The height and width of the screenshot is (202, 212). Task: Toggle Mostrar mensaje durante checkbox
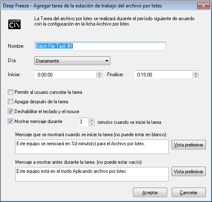pos(10,121)
